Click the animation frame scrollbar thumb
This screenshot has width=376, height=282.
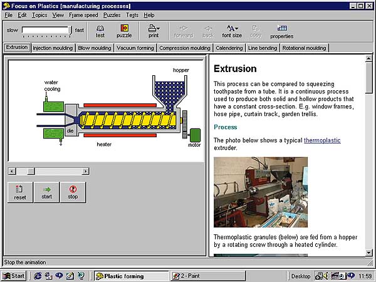(x=31, y=171)
